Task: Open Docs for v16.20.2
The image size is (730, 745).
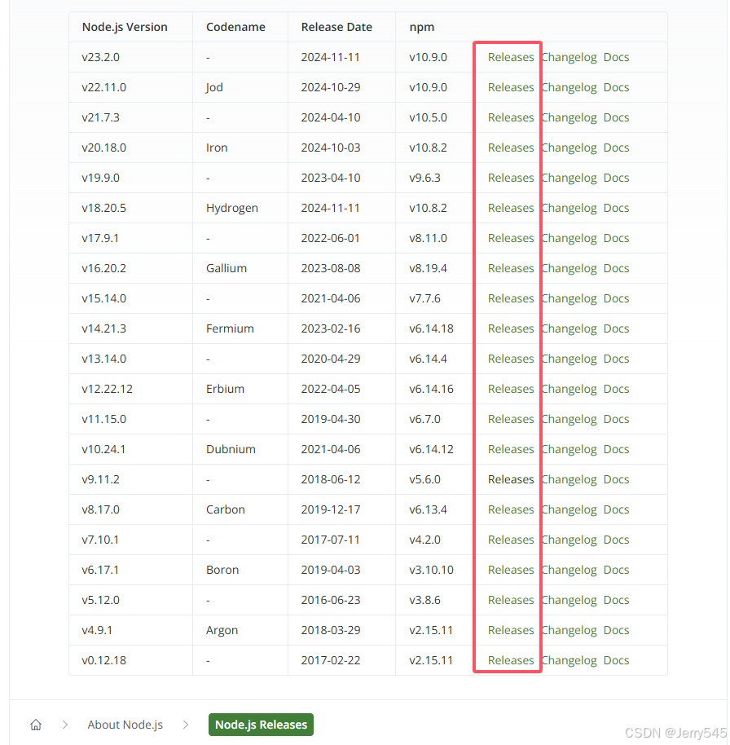Action: [x=616, y=268]
